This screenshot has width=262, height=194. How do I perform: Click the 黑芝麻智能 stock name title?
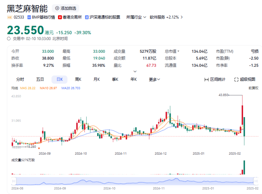[27, 9]
